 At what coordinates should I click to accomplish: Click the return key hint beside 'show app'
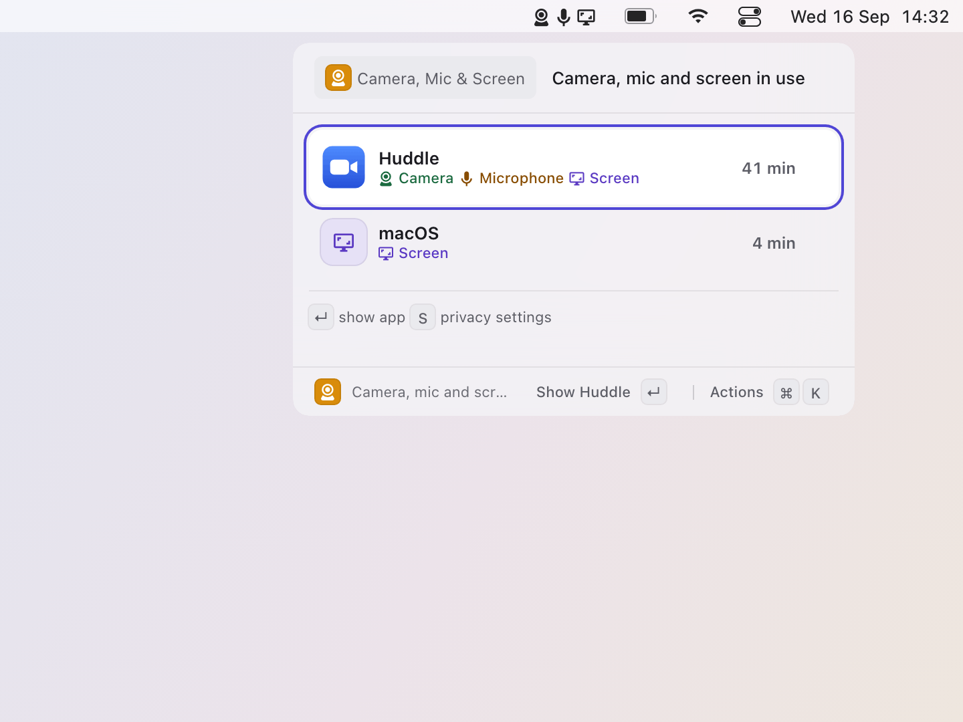click(x=321, y=318)
